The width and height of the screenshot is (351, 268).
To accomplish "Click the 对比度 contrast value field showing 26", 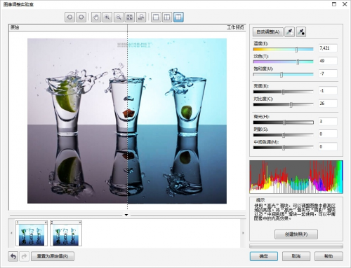I will [328, 104].
